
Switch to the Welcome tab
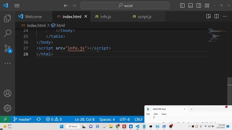click(x=34, y=17)
